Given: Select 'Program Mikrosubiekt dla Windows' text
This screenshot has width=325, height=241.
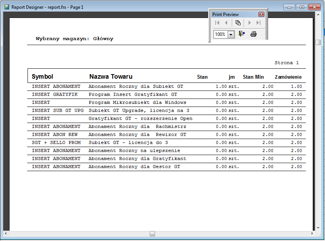Looking at the screenshot, I should click(x=137, y=103).
